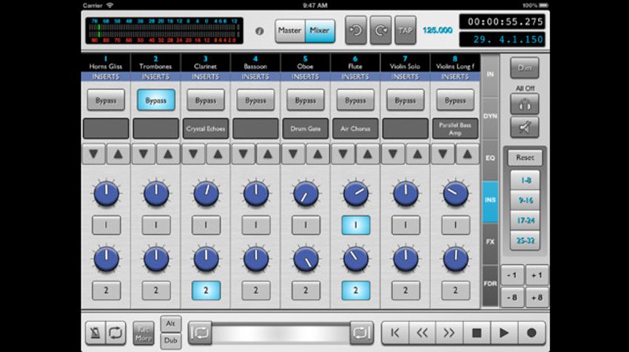The height and width of the screenshot is (352, 629).
Task: Open the info icon next to the meter
Action: pyautogui.click(x=260, y=31)
